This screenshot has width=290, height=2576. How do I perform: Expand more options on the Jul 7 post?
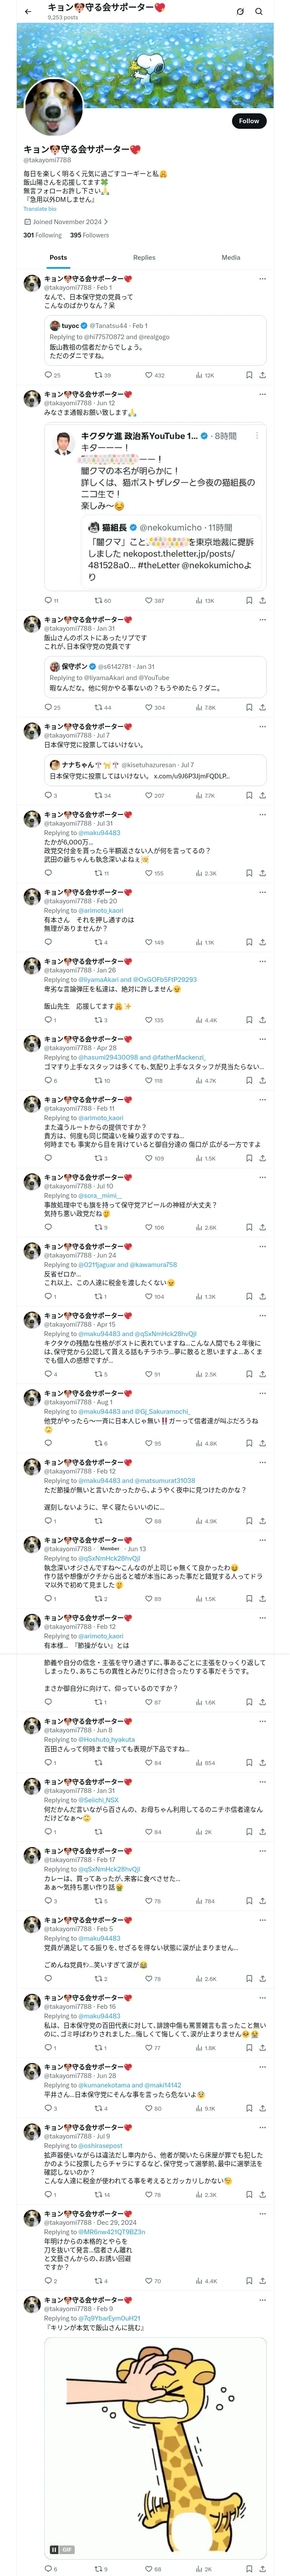[x=262, y=727]
